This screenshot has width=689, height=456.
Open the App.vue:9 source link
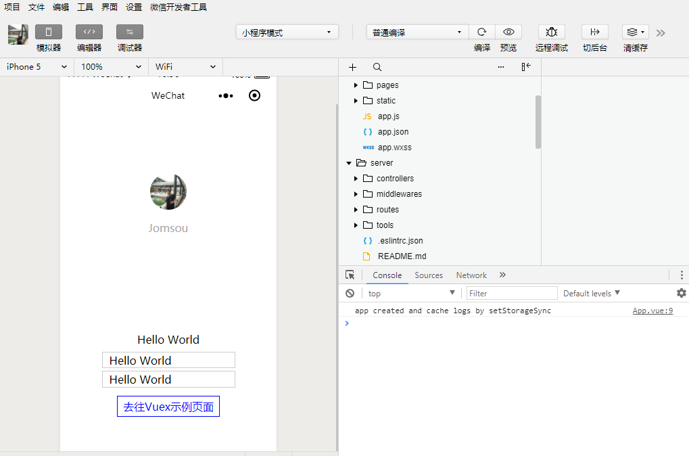652,311
